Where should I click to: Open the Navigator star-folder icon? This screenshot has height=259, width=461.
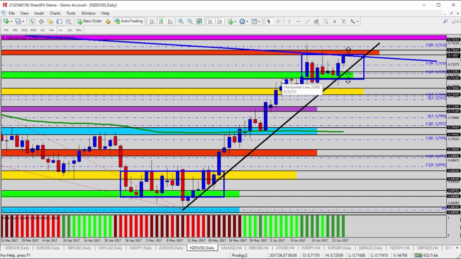pos(50,22)
